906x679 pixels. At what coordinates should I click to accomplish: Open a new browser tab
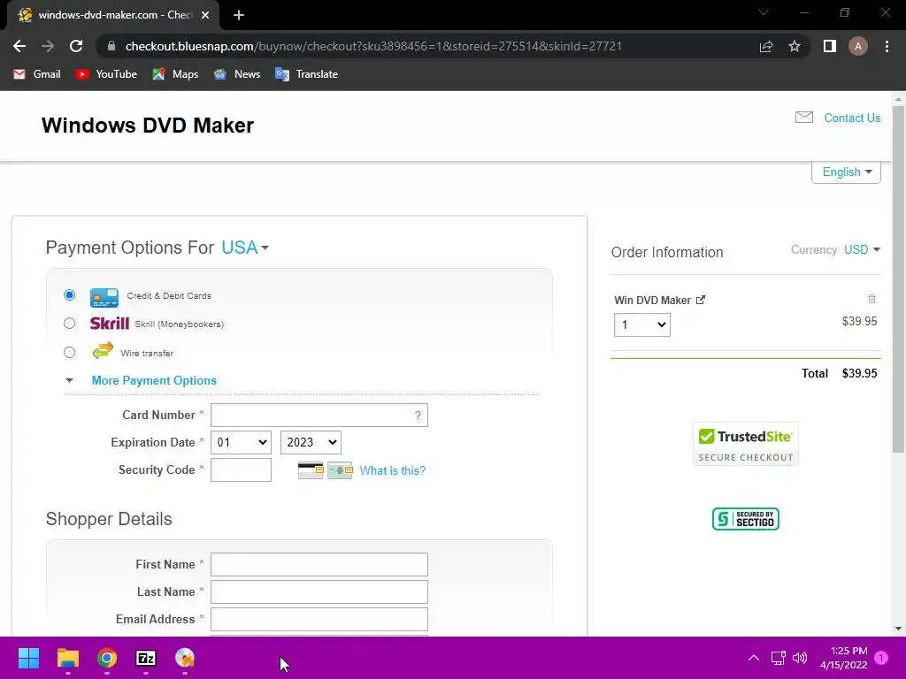239,15
